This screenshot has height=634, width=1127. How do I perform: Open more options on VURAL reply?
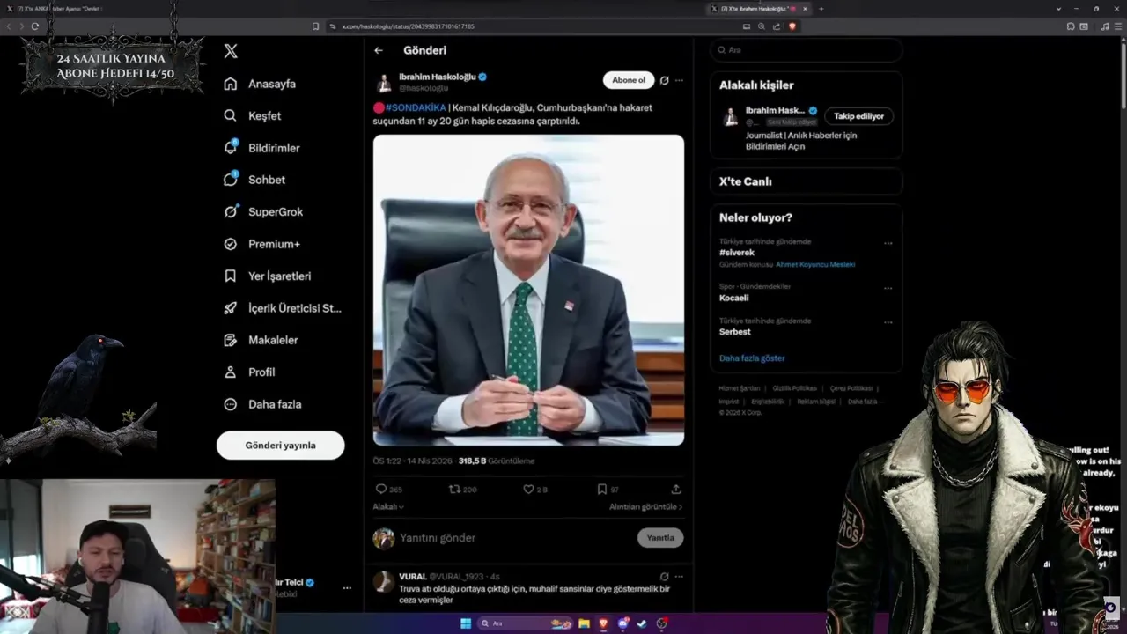click(x=678, y=577)
